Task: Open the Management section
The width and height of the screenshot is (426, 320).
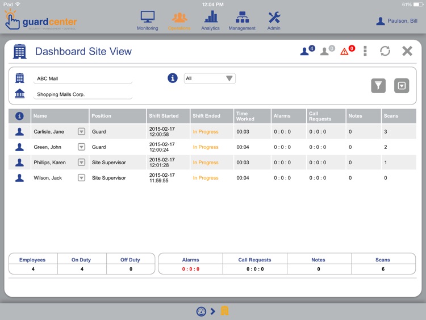Action: (x=243, y=20)
